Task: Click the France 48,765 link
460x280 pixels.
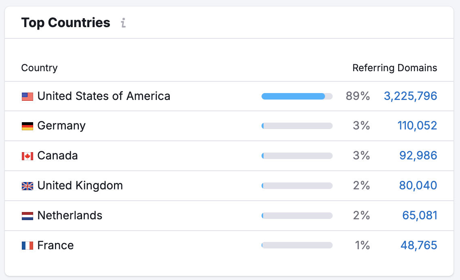Action: click(419, 245)
